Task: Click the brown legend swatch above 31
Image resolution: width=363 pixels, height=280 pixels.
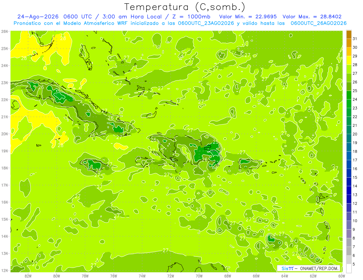Action: point(349,34)
